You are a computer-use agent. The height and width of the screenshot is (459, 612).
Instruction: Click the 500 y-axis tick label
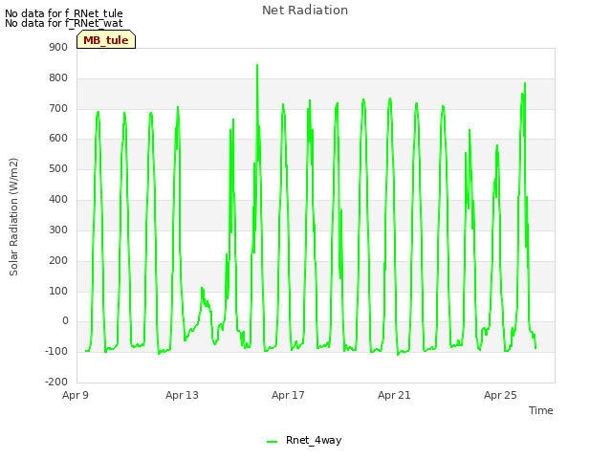[x=58, y=168]
